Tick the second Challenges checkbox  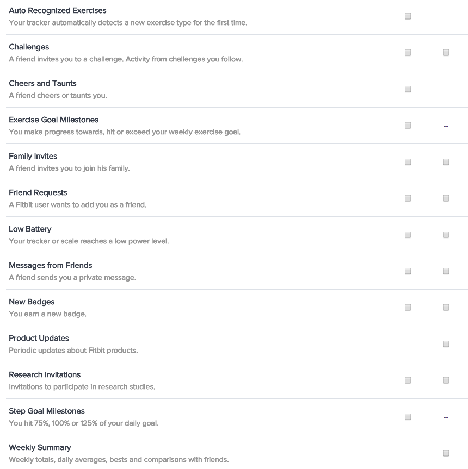click(446, 53)
